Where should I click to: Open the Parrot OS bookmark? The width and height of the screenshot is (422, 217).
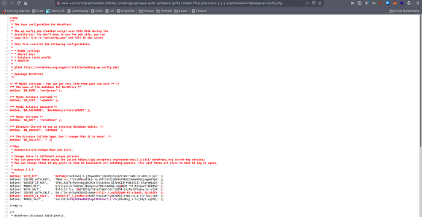point(55,11)
